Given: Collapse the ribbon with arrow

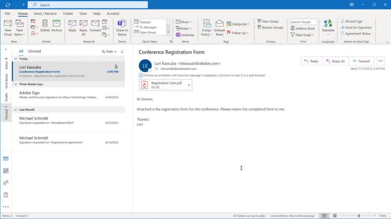Looking at the screenshot, I should (x=387, y=42).
